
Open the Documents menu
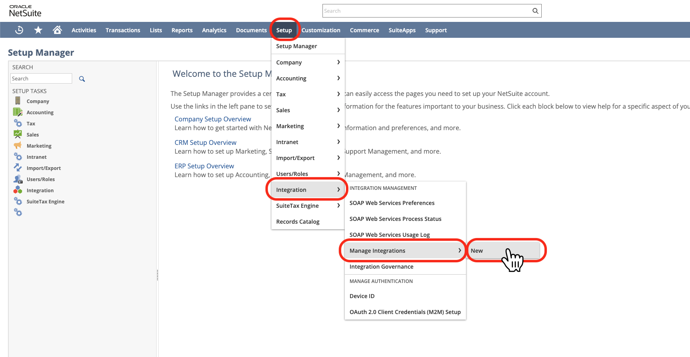tap(251, 30)
